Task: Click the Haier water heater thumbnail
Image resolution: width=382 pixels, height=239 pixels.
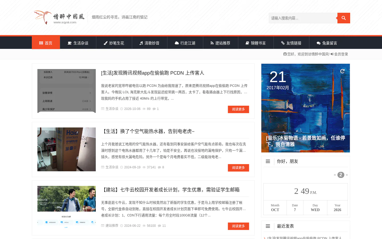Action: pos(67,149)
